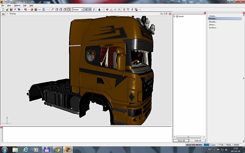Image resolution: width=245 pixels, height=153 pixels.
Task: Click the ZModeler icon in the taskbar
Action: [67, 150]
